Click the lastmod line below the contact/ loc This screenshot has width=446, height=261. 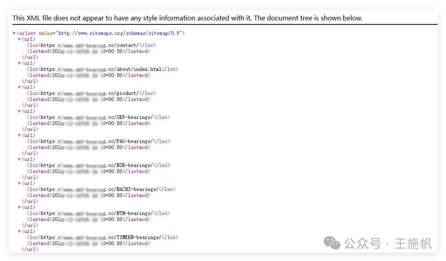88,51
